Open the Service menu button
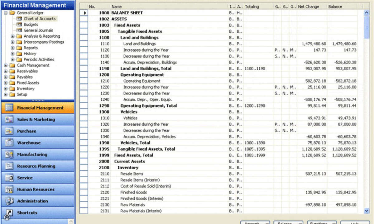Screen dimensions: 374x224 point(25,178)
